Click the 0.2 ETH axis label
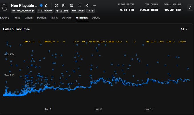Screen dimensions: 194x115 tap(9, 54)
